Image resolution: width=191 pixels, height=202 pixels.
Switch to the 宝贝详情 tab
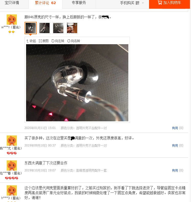coord(12,3)
